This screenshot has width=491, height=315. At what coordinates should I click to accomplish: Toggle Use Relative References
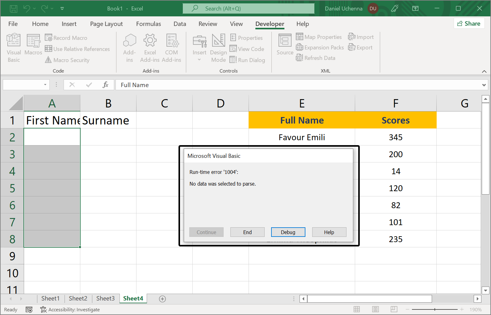(77, 49)
